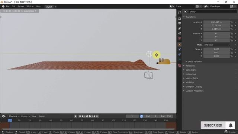238x134 pixels.
Task: Click the new scene icon
Action: pyautogui.click(x=197, y=6)
